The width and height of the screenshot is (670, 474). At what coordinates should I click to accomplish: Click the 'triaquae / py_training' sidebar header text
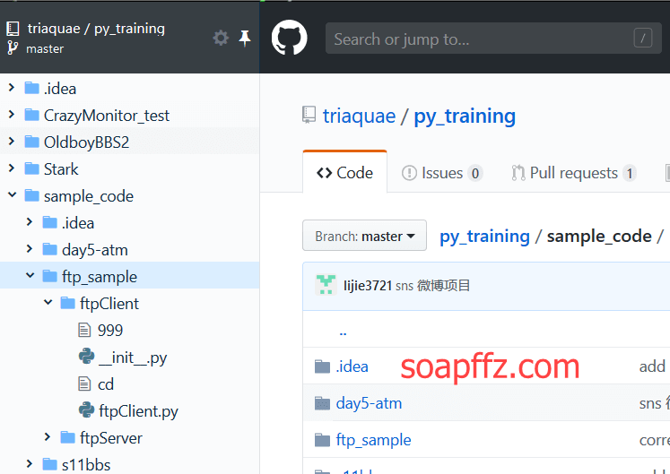click(96, 29)
